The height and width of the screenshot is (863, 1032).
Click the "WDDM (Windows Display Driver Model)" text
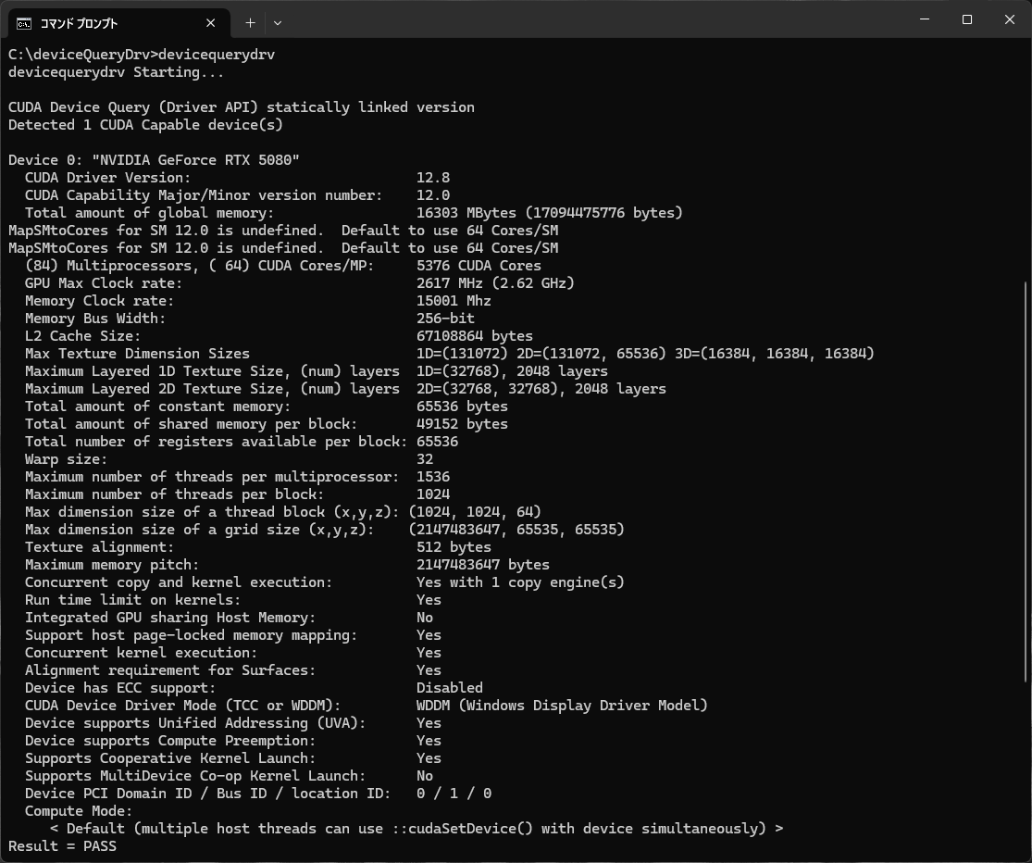[561, 706]
